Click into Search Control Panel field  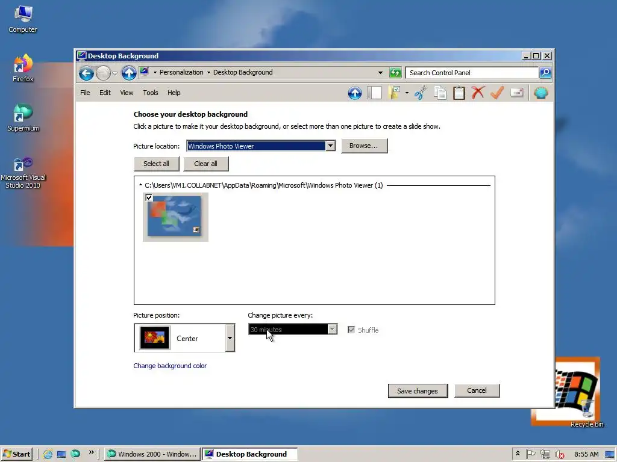471,73
